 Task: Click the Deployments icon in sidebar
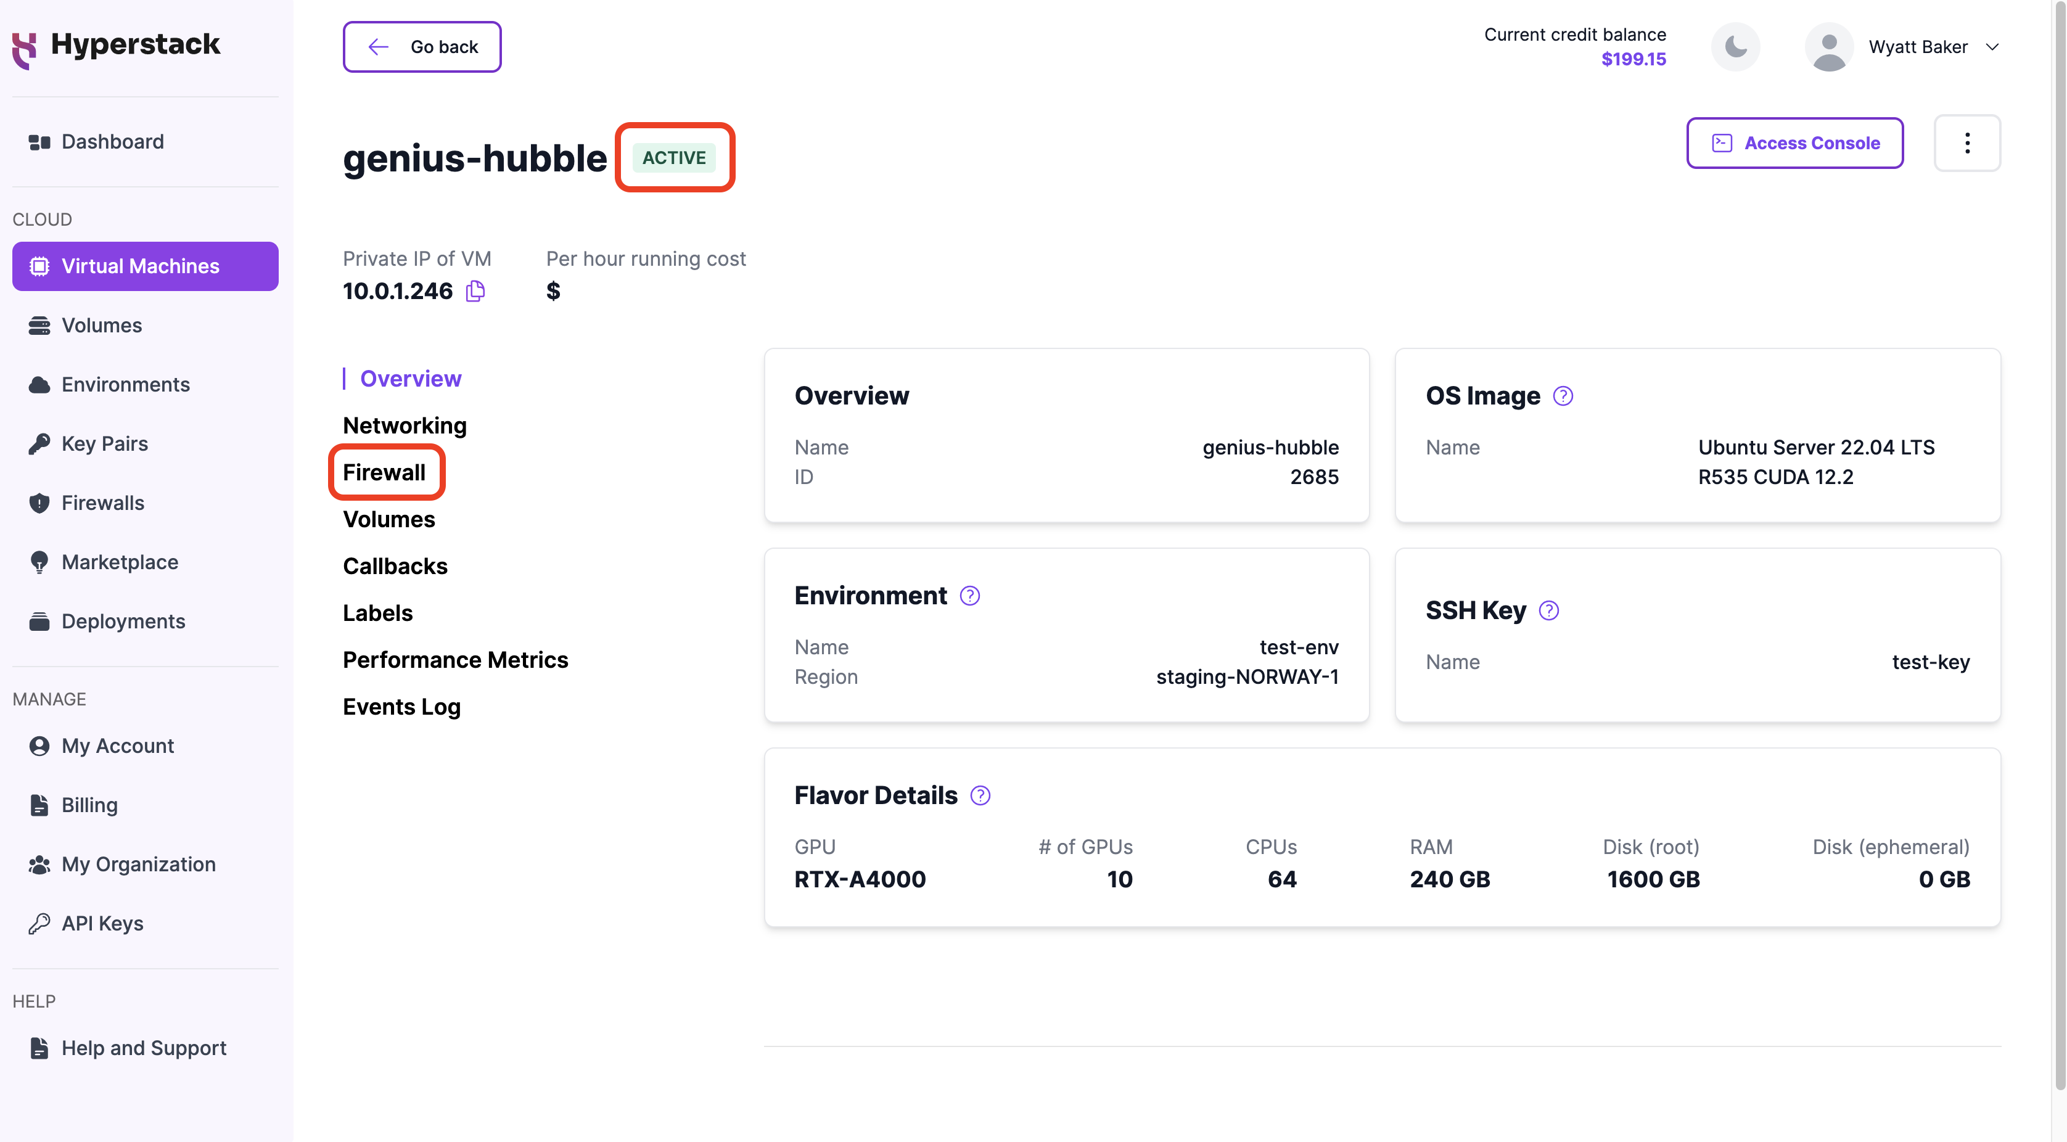pos(38,620)
